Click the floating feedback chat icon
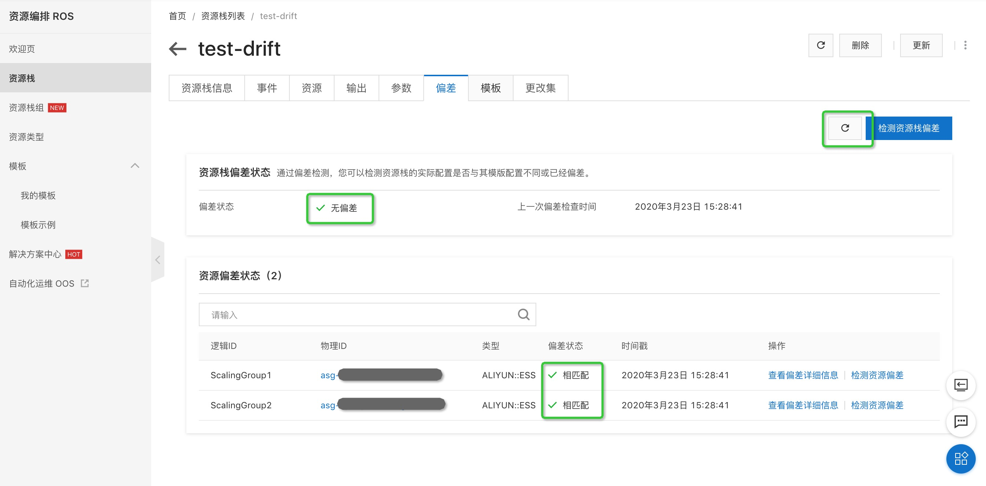Image resolution: width=986 pixels, height=486 pixels. click(x=961, y=422)
